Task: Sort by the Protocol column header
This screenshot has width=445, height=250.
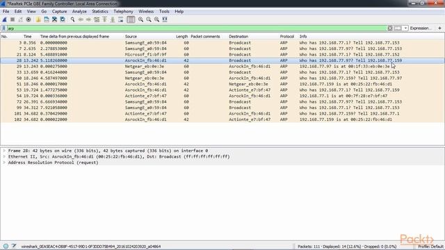Action: (287, 37)
